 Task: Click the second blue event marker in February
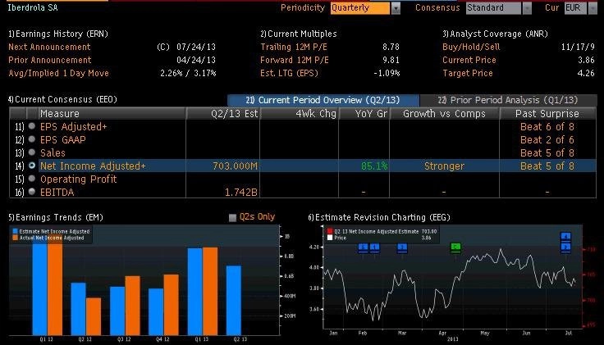point(375,248)
